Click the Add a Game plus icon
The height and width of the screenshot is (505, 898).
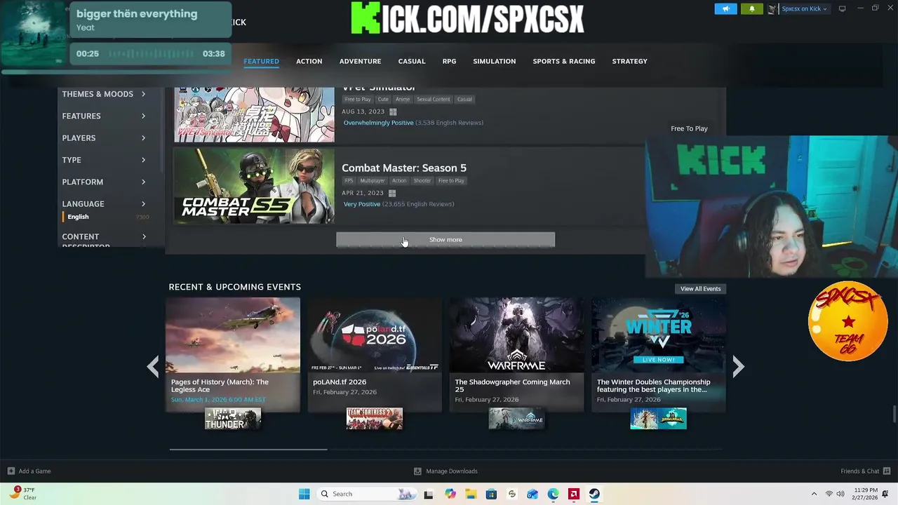point(11,471)
